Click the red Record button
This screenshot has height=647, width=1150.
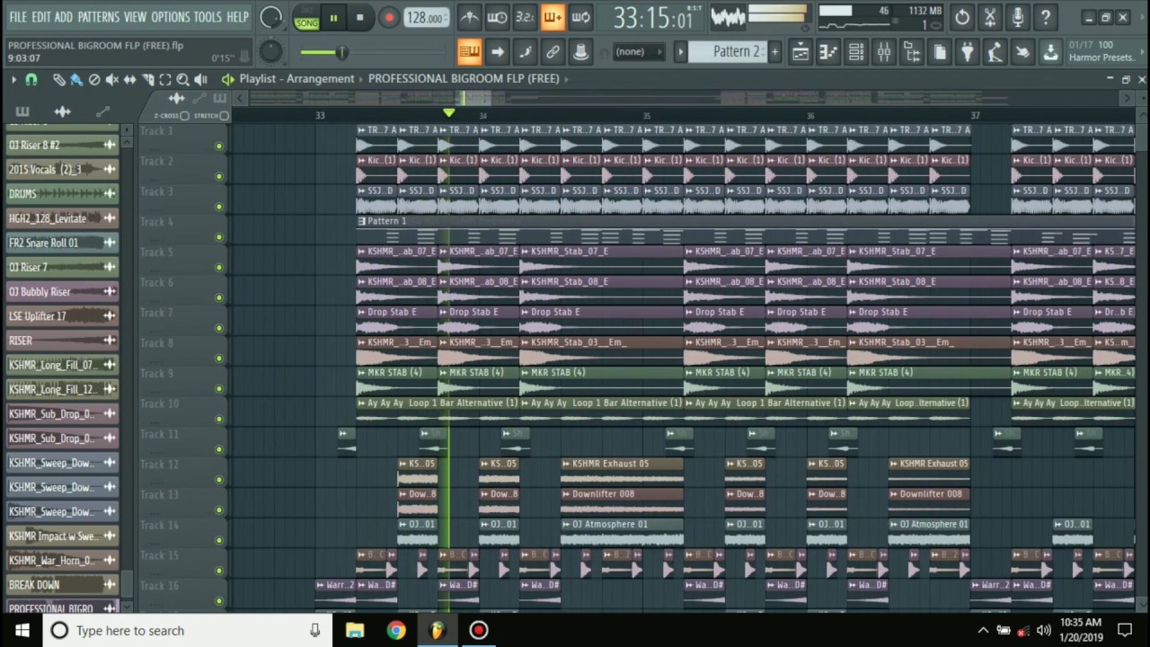click(388, 17)
